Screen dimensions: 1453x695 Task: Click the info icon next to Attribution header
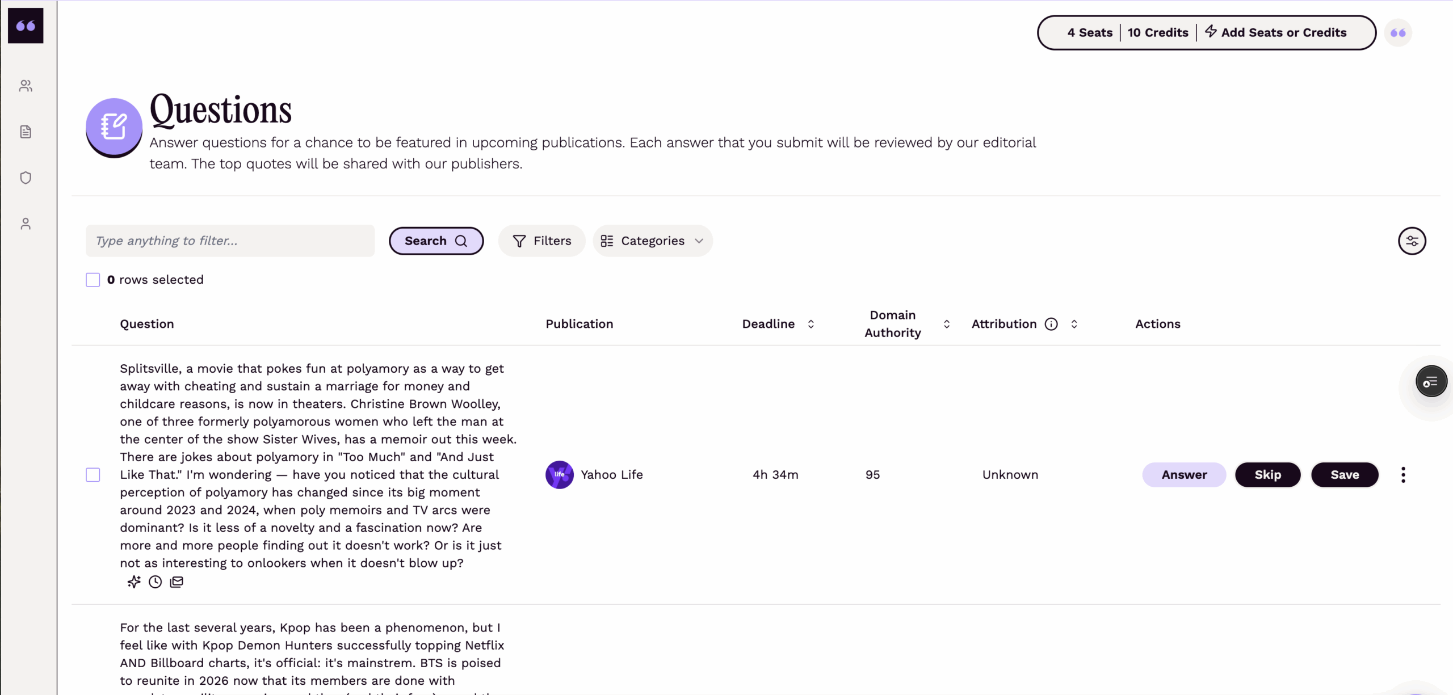click(x=1051, y=323)
